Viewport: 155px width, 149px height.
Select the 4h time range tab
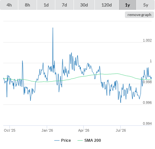point(9,5)
